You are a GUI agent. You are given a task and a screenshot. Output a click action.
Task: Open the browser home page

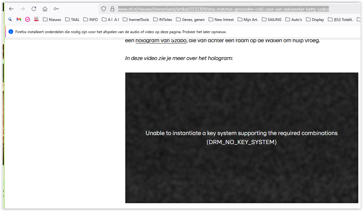coord(45,9)
